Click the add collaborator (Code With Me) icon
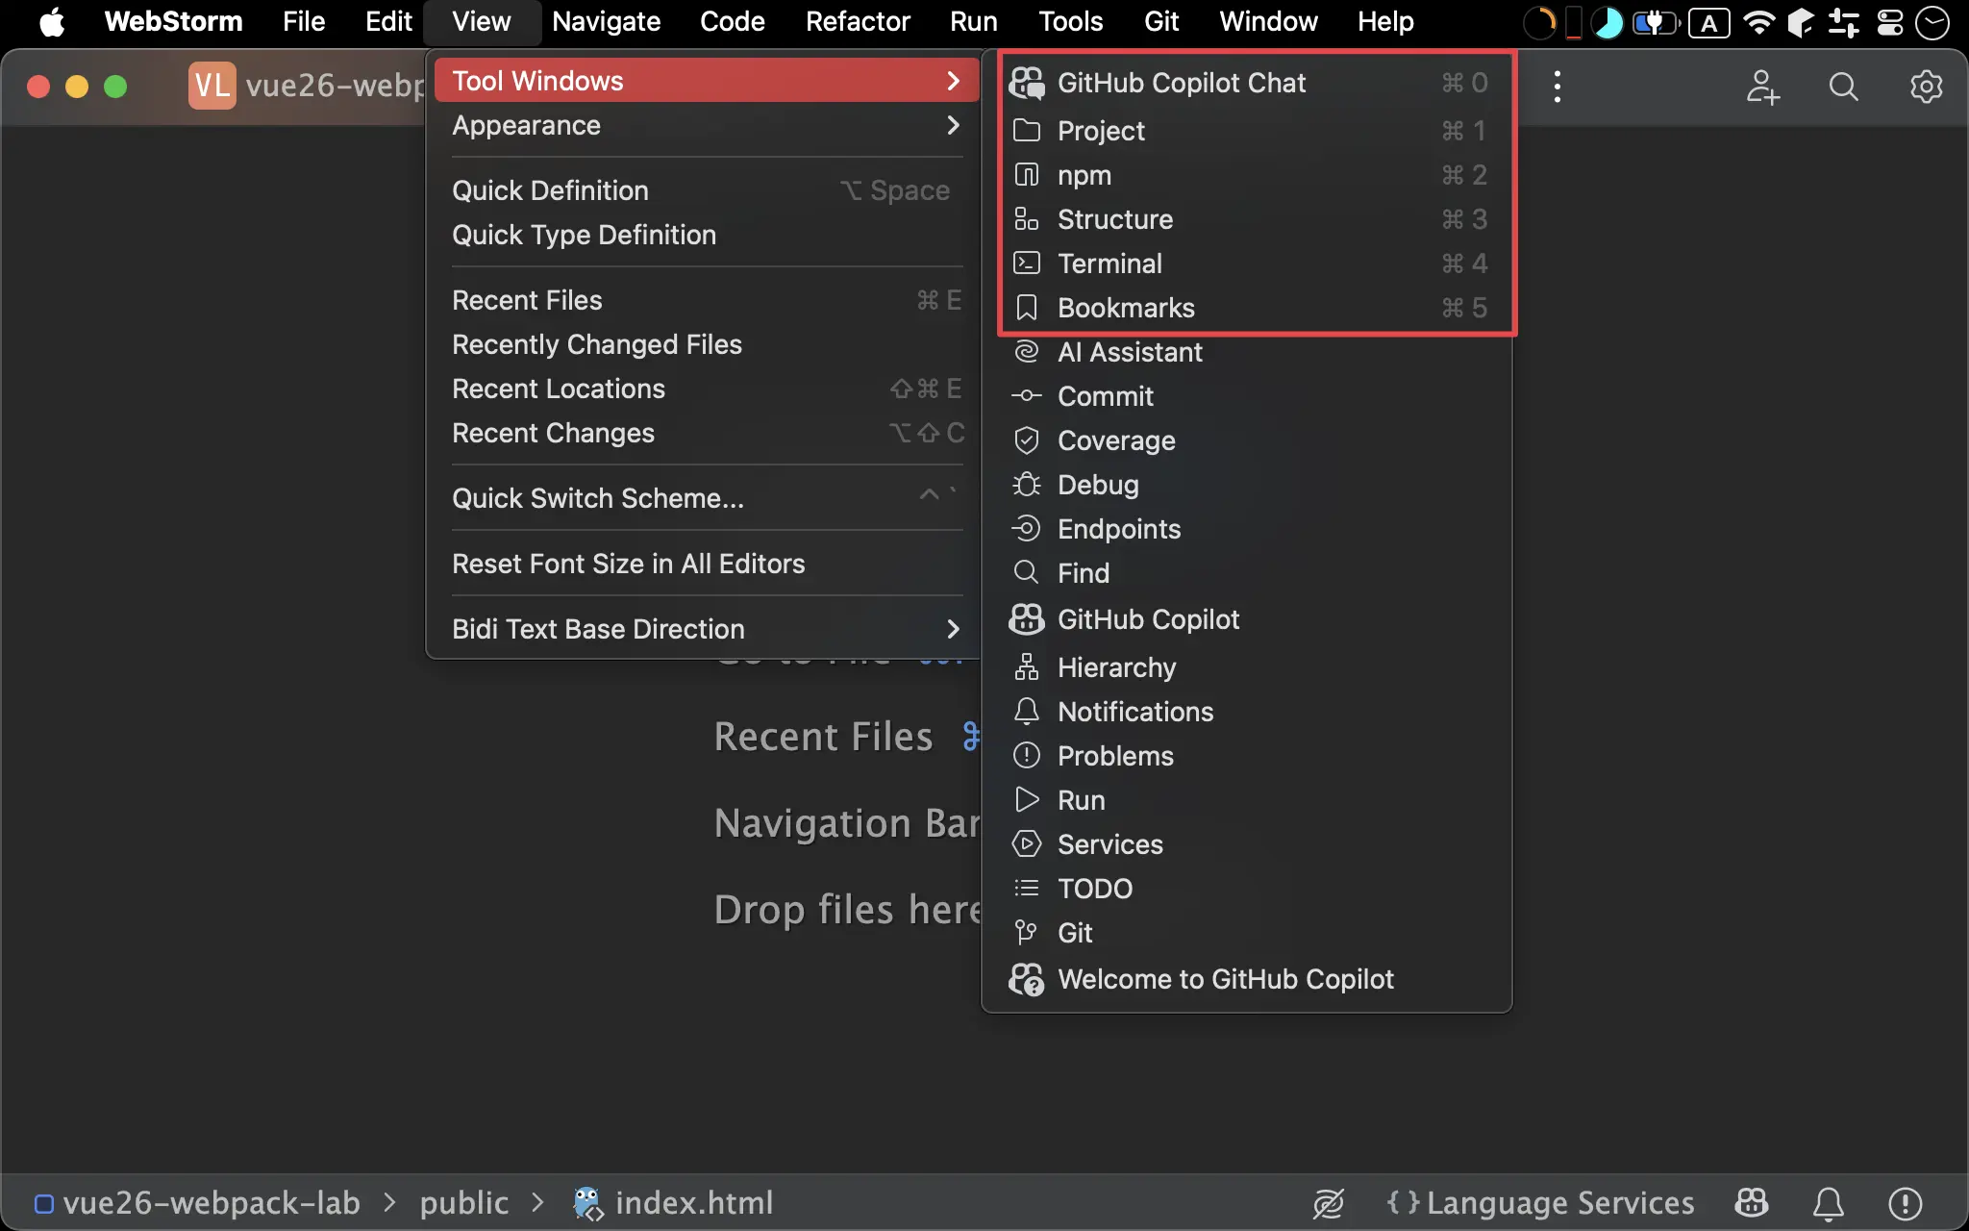The width and height of the screenshot is (1969, 1231). [x=1762, y=87]
